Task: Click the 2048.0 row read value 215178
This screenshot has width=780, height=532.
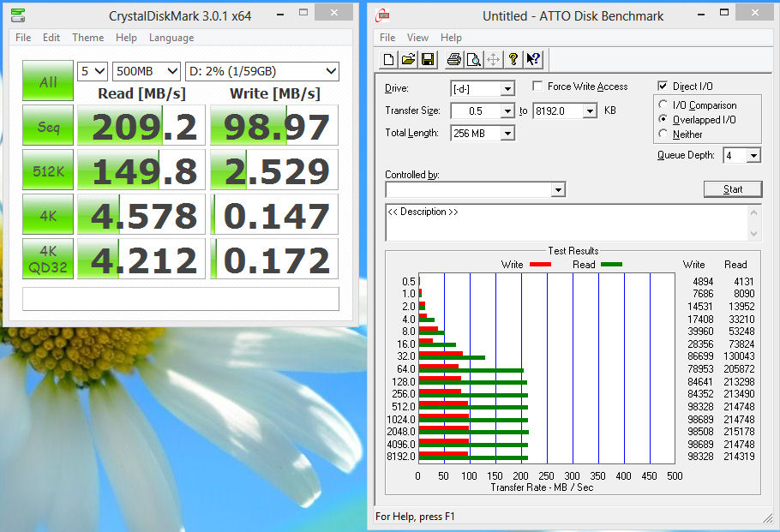Action: point(739,432)
